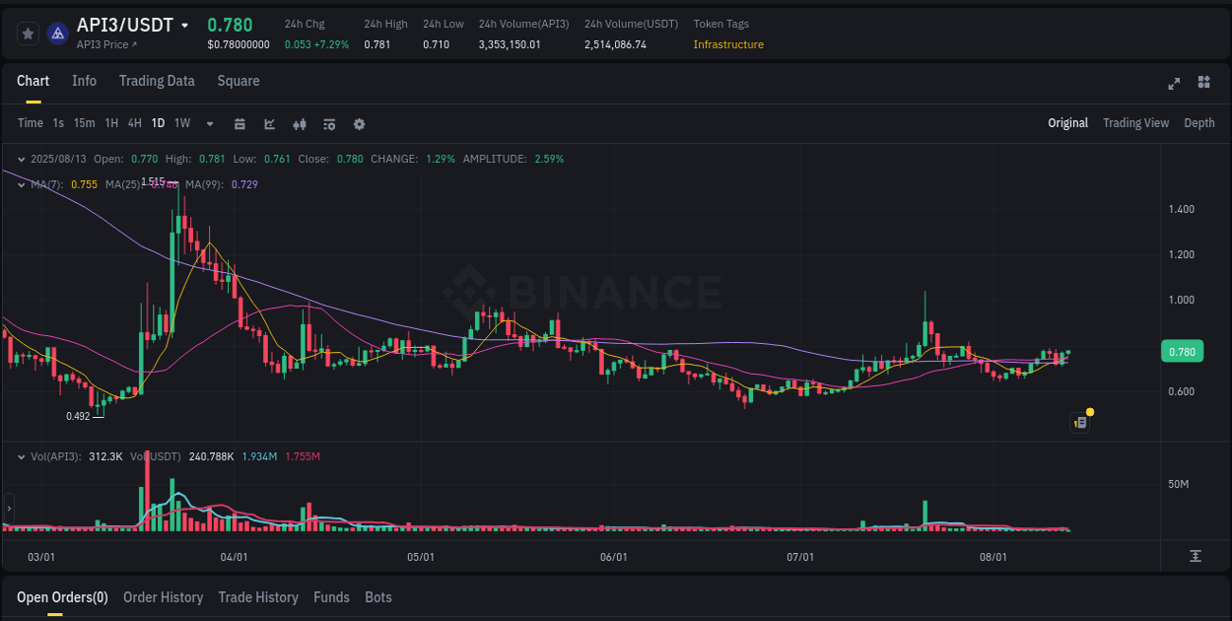1232x621 pixels.
Task: Open chart settings via gear icon
Action: [x=359, y=124]
